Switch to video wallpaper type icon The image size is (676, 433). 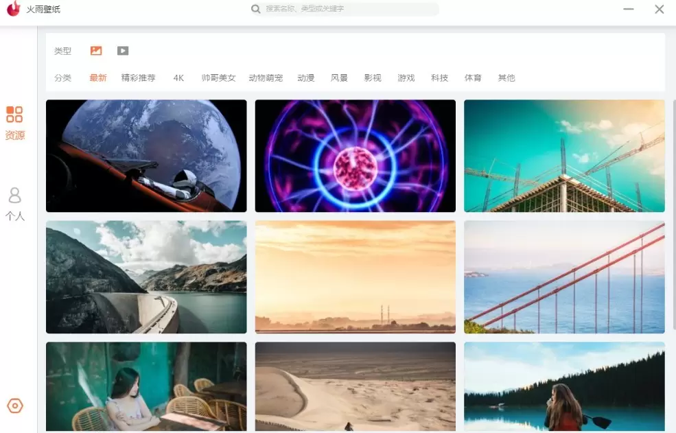click(123, 51)
